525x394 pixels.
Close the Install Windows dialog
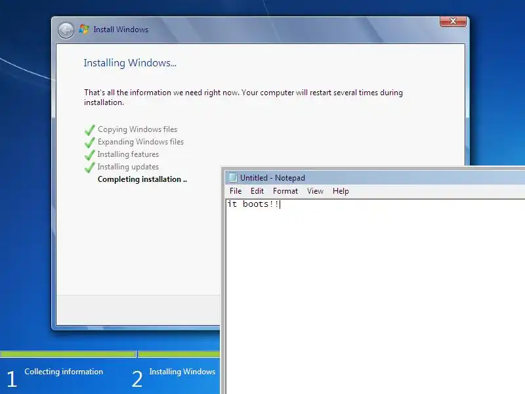pyautogui.click(x=453, y=21)
